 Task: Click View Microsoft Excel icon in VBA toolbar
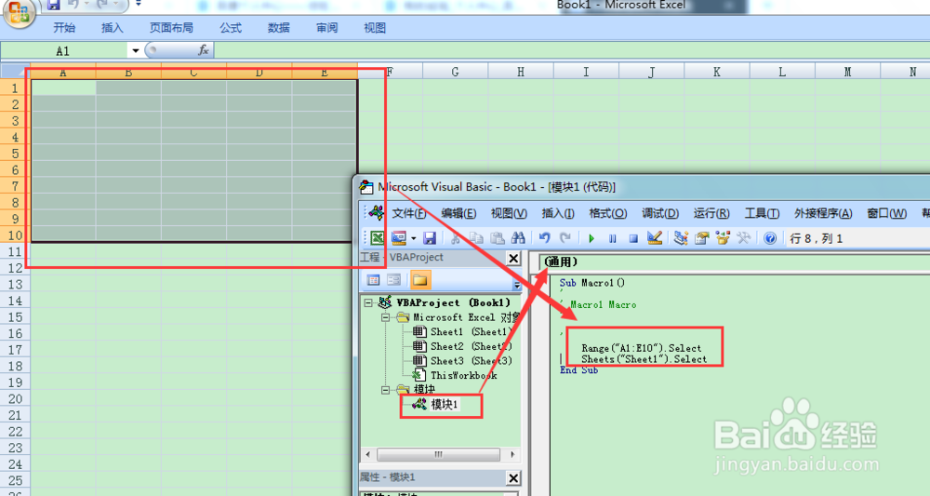coord(378,238)
